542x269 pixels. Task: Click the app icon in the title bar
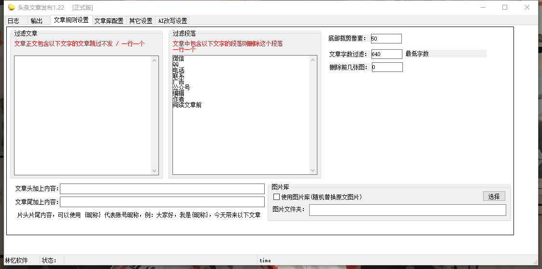[x=11, y=7]
